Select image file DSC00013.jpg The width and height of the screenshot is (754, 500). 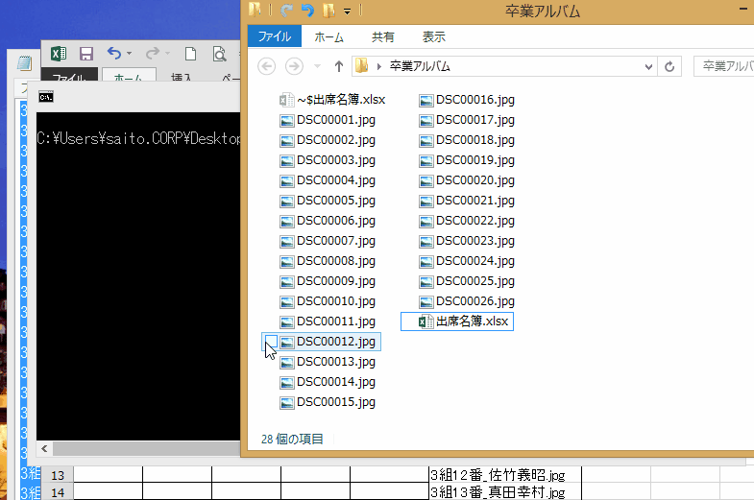pyautogui.click(x=328, y=362)
